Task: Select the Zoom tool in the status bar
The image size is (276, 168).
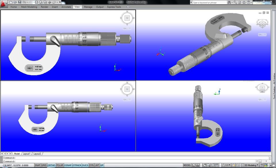Action: coord(209,165)
